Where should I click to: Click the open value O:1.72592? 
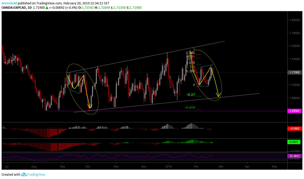[x=86, y=8]
